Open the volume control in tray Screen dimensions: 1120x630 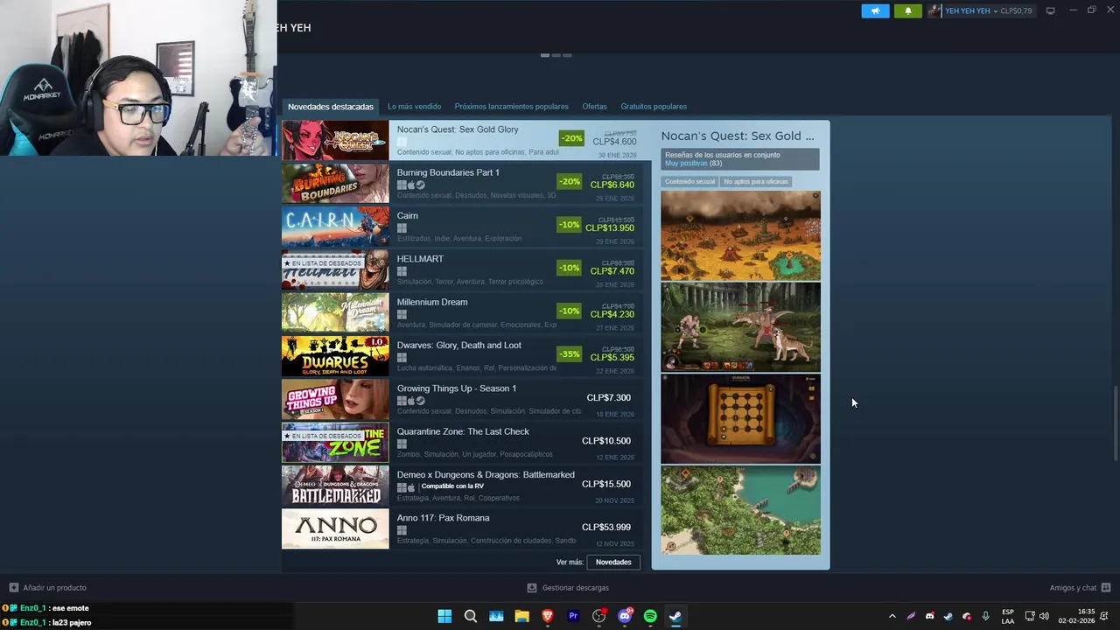click(x=1044, y=616)
